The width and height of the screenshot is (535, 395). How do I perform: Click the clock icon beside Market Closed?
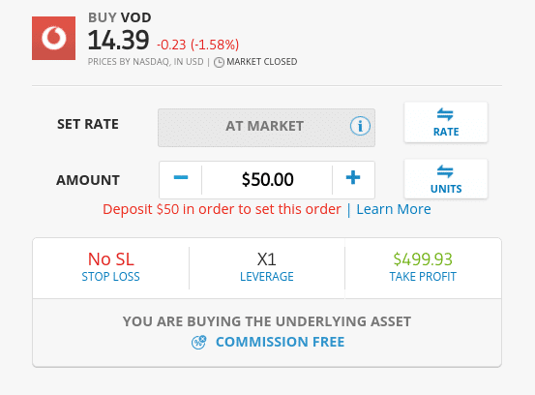coord(219,63)
